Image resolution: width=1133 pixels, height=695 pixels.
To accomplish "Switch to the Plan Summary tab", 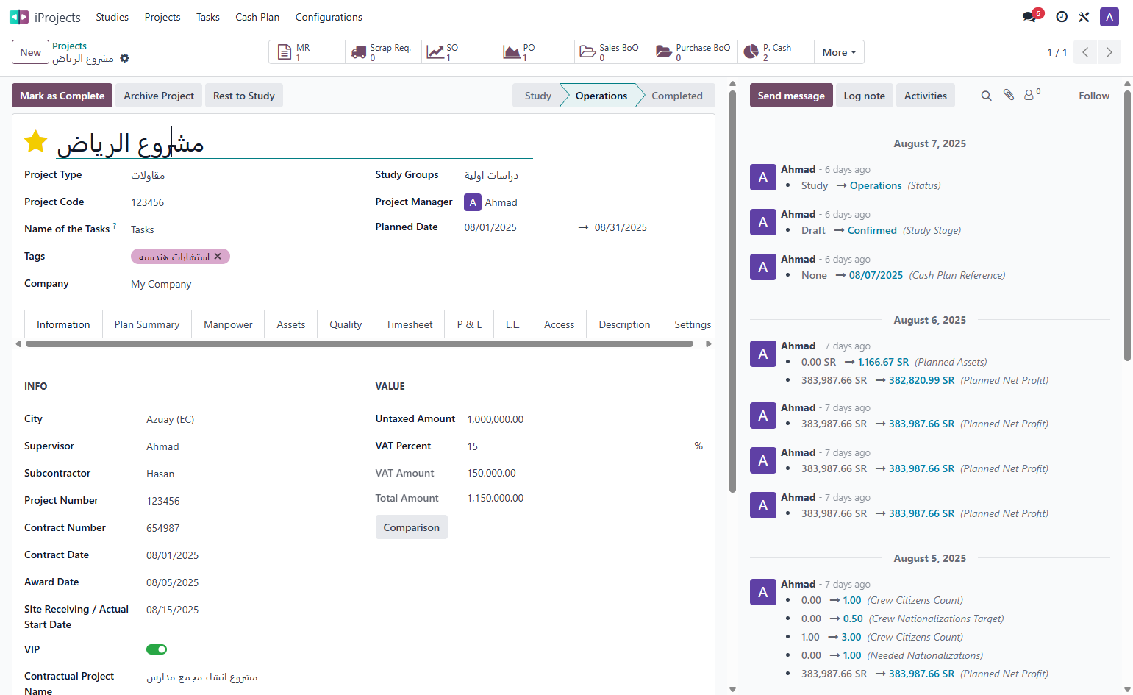I will tap(147, 324).
